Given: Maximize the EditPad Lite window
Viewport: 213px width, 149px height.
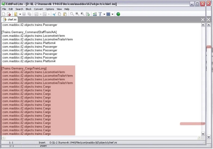Looking at the screenshot, I should (x=197, y=4).
